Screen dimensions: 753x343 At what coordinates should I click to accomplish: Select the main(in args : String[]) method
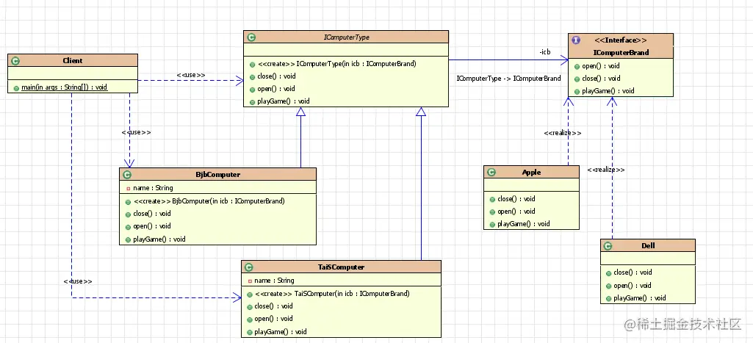[x=65, y=87]
